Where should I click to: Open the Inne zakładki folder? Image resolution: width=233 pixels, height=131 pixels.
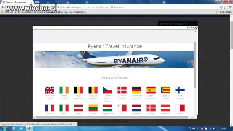224,12
